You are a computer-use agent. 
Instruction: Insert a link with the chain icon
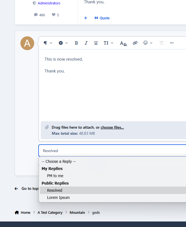[135, 43]
